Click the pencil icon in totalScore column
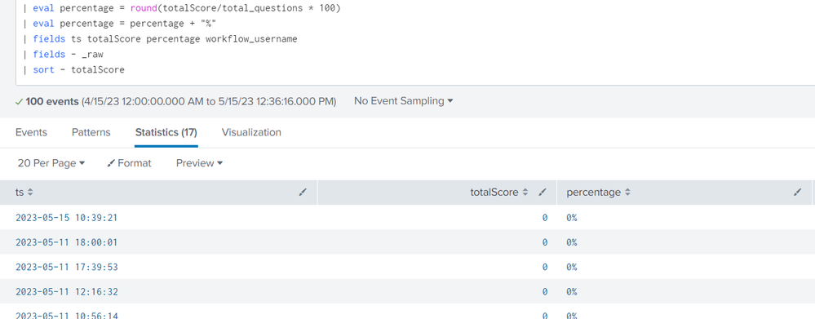The width and height of the screenshot is (815, 319). click(543, 193)
